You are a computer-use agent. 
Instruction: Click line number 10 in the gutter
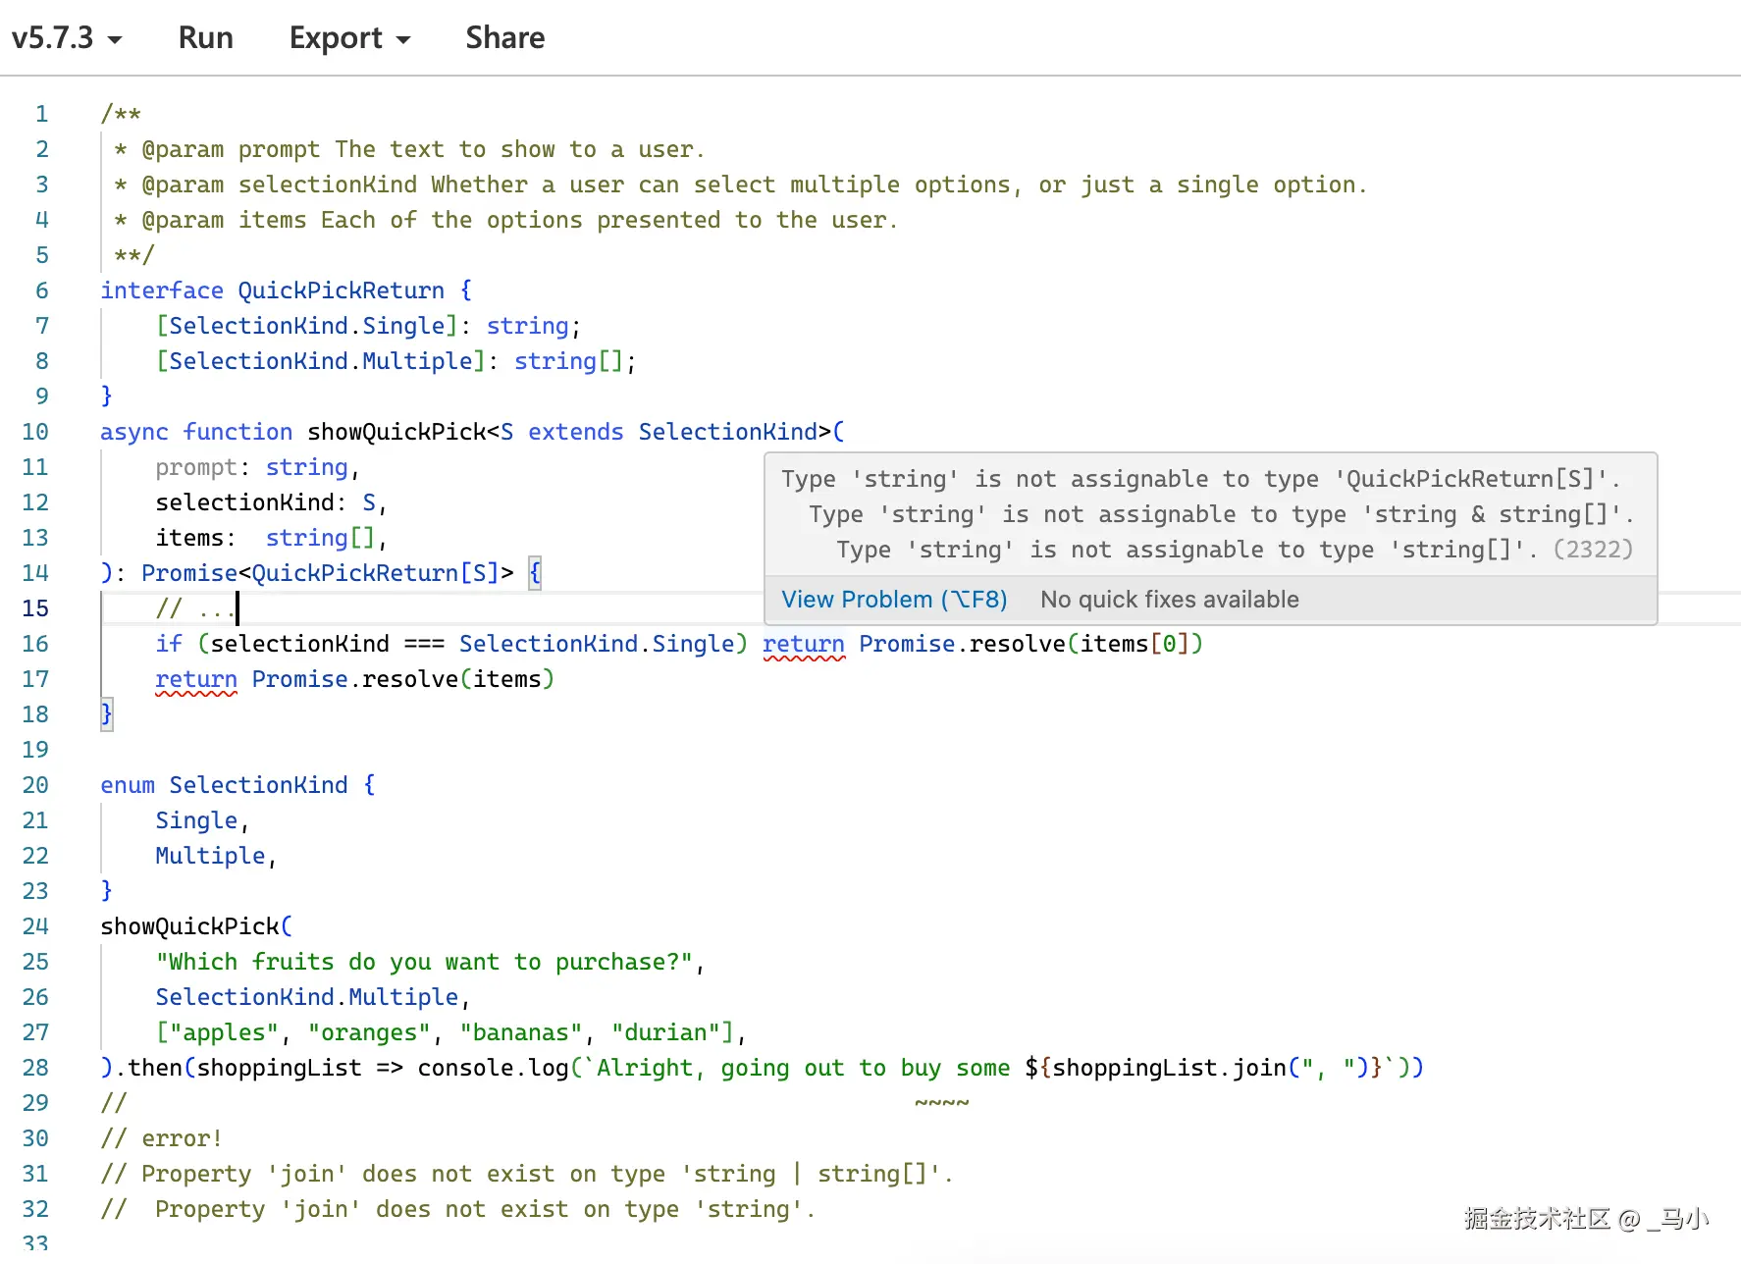pyautogui.click(x=35, y=432)
